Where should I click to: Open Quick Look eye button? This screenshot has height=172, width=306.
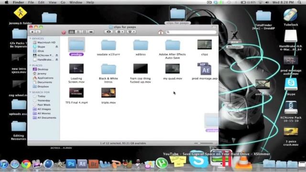(x=109, y=32)
